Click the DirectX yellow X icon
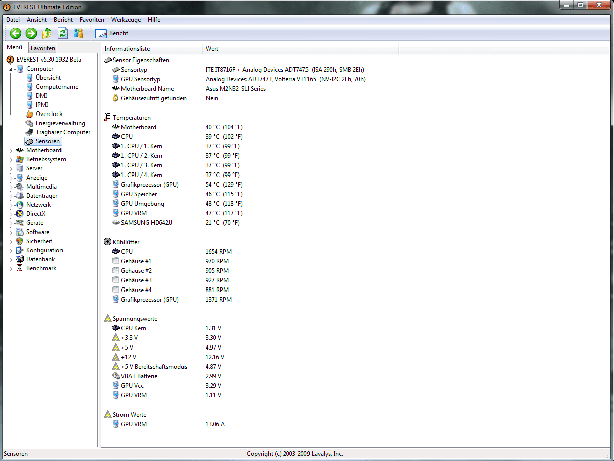 pyautogui.click(x=20, y=214)
